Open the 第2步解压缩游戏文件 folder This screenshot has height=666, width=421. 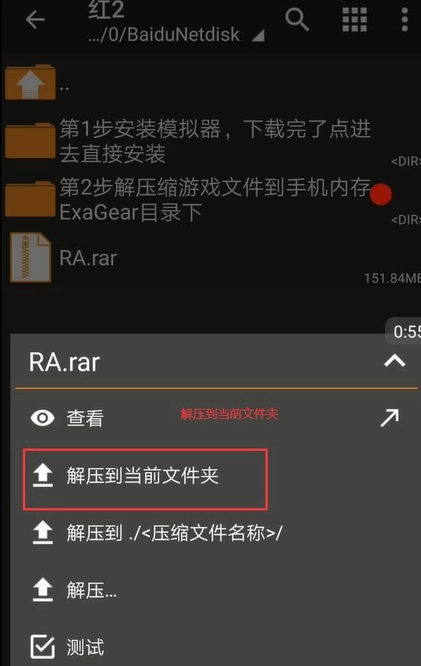click(210, 200)
